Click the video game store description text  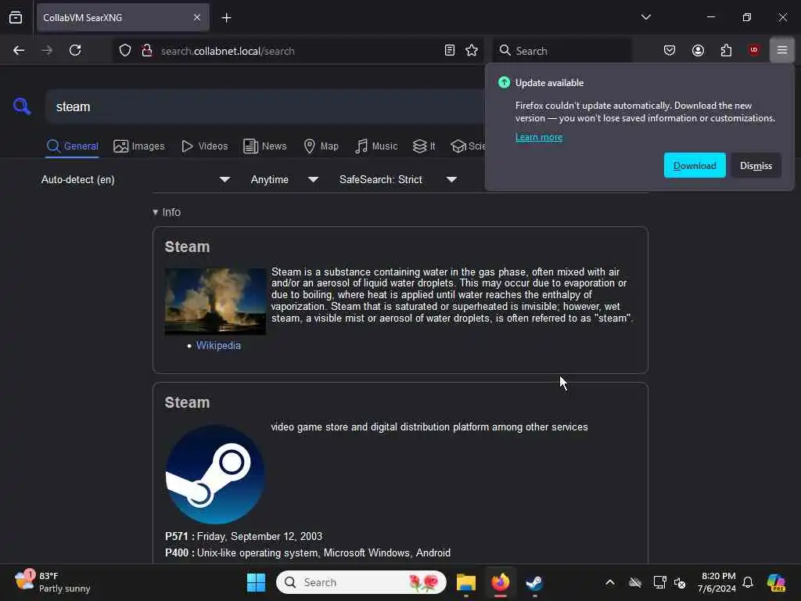pyautogui.click(x=429, y=426)
